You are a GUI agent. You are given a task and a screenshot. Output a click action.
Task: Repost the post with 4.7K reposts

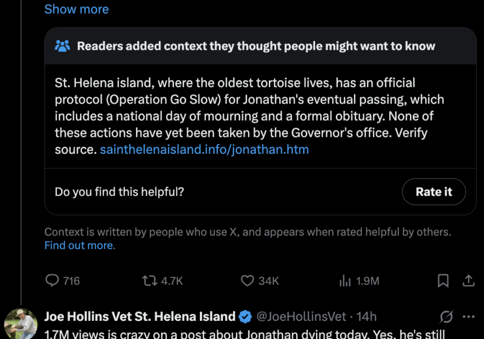[x=150, y=280]
